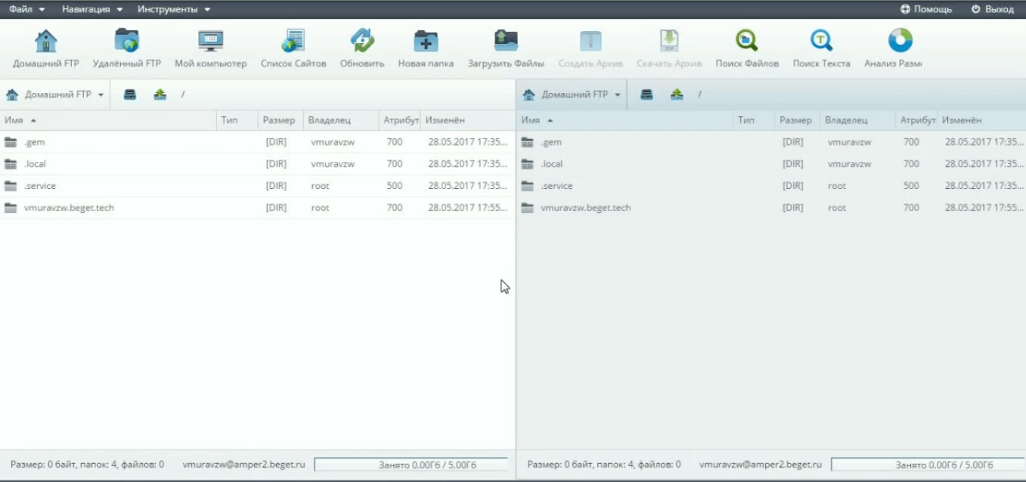1026x482 pixels.
Task: Click the root drive icon in right panel
Action: [x=646, y=94]
